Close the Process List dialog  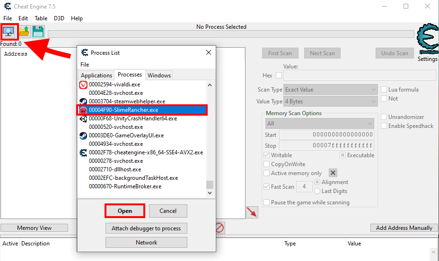(x=209, y=52)
